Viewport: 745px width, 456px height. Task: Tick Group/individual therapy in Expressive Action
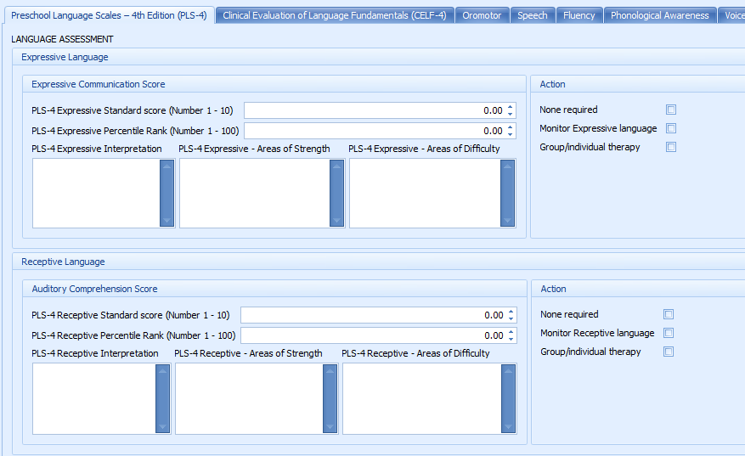(671, 147)
